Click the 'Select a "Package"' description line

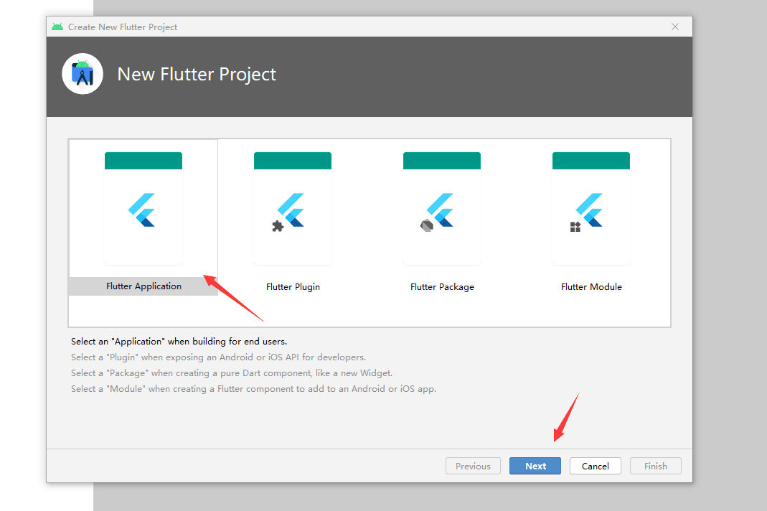pyautogui.click(x=231, y=373)
